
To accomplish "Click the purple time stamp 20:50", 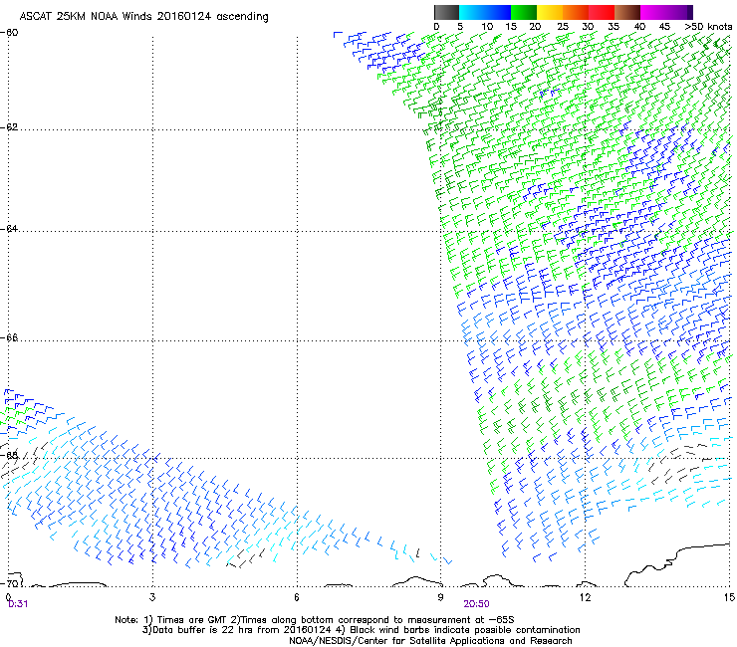I will (x=476, y=604).
